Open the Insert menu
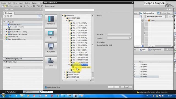Image resolution: width=176 pixels, height=99 pixels. [21, 3]
